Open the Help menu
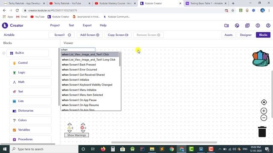The image size is (273, 153). [103, 25]
